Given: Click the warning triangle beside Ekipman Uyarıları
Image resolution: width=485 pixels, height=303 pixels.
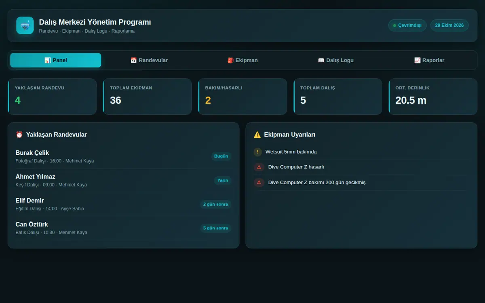Looking at the screenshot, I should coord(257,135).
